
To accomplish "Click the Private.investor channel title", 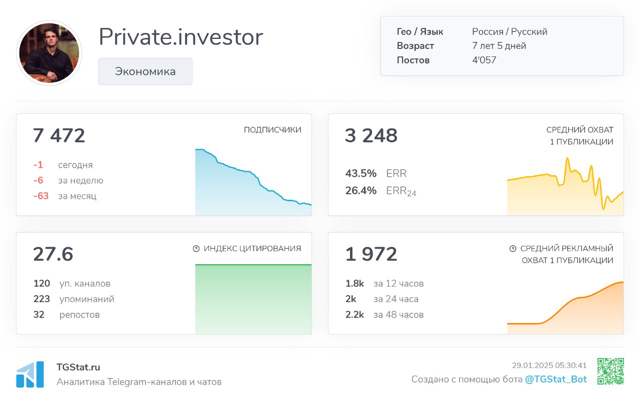I will pos(180,37).
